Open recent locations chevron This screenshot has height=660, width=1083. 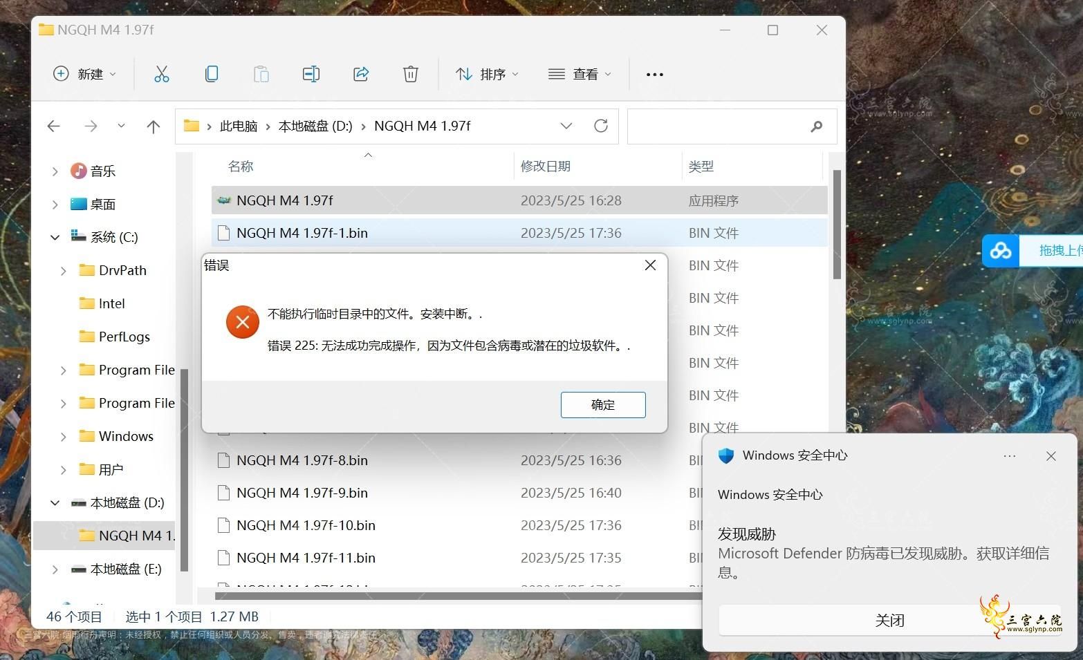click(121, 126)
